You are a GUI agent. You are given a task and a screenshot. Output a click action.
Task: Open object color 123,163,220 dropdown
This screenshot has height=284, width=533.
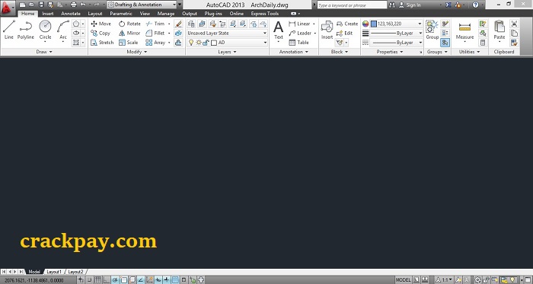tap(397, 24)
